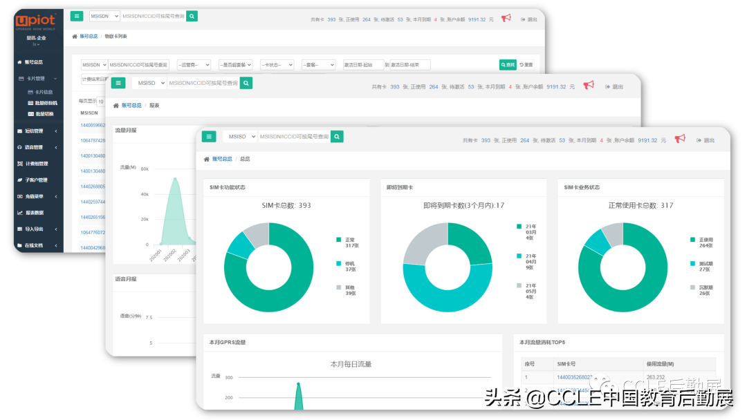Open MSISDN link 1440859662 in the card list
This screenshot has width=747, height=420.
click(x=93, y=126)
